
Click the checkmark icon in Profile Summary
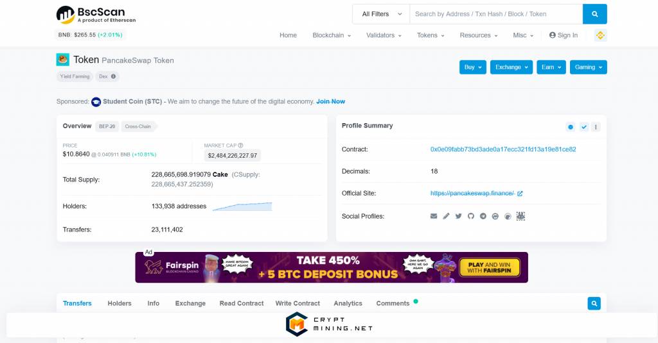click(x=583, y=127)
